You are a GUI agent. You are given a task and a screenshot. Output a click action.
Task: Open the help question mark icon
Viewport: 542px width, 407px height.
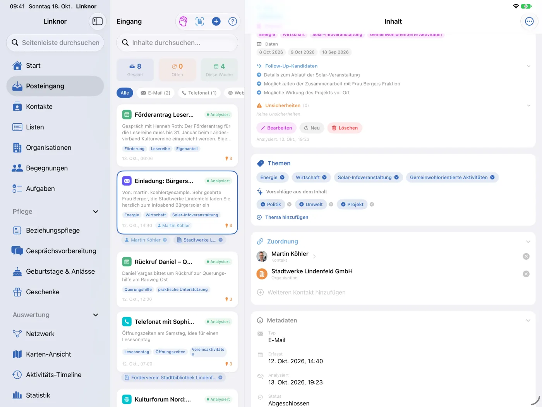point(233,21)
